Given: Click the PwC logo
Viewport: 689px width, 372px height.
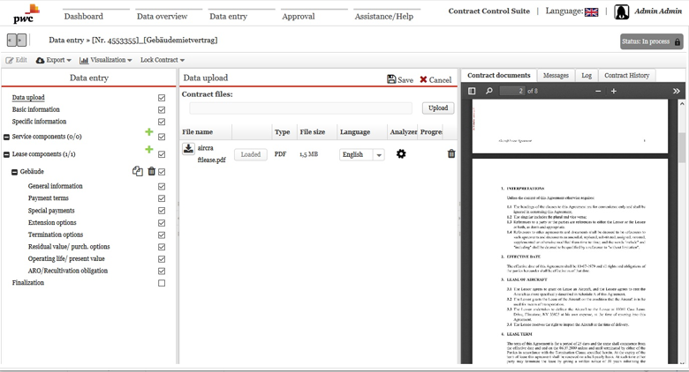Looking at the screenshot, I should pos(26,13).
